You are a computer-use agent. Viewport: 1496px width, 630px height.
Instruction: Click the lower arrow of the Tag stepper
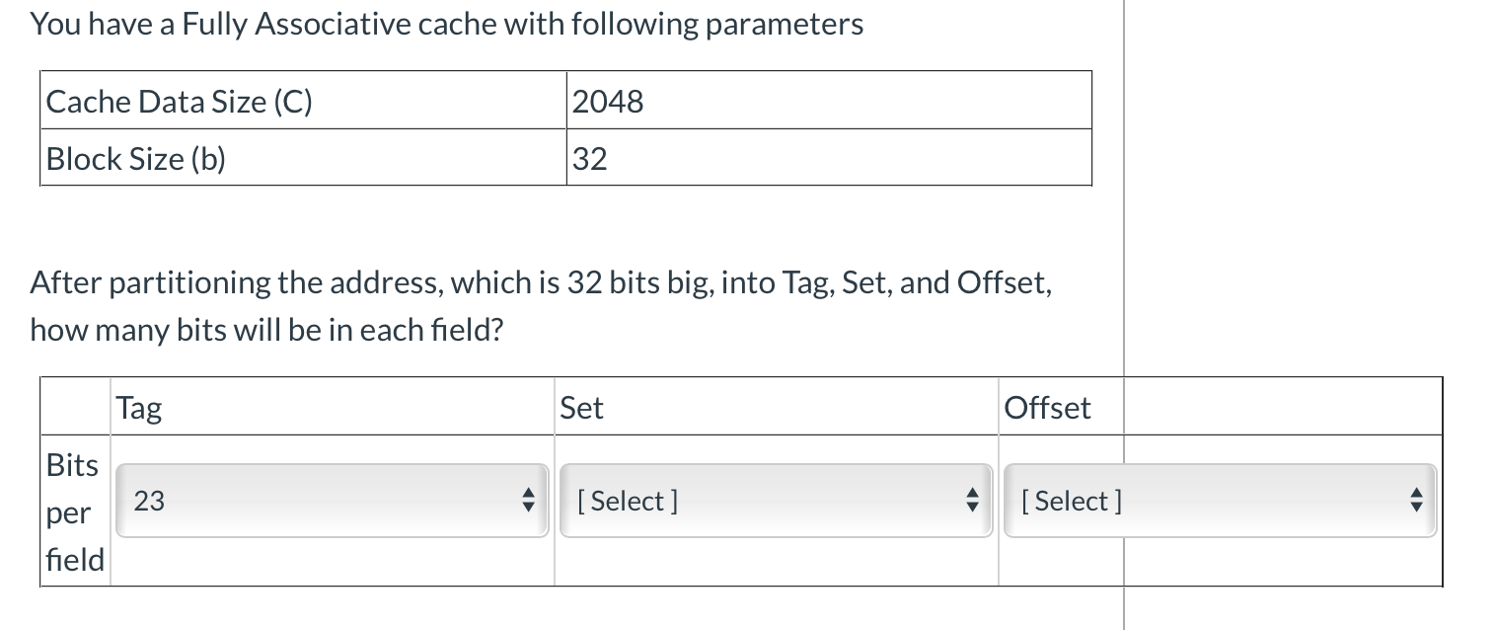point(529,508)
